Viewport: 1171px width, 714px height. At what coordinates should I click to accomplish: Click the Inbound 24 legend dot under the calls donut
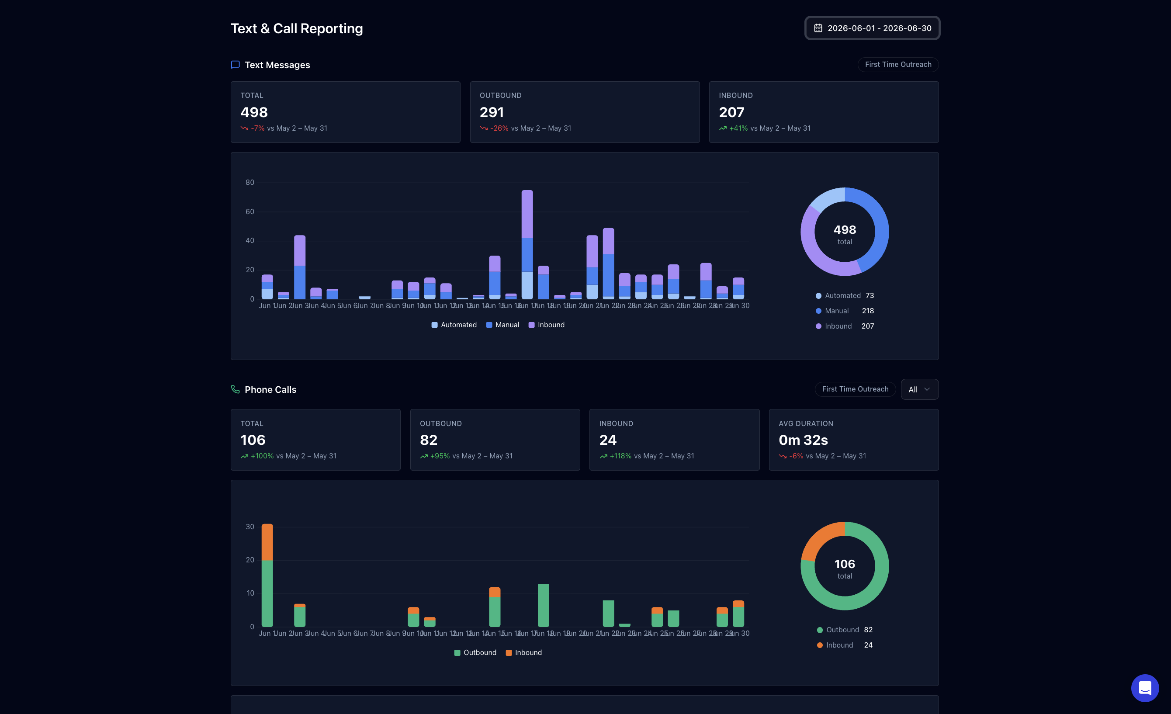[x=820, y=645]
